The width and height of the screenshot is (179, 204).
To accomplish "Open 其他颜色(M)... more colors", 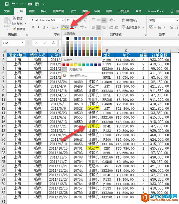I will click(82, 76).
